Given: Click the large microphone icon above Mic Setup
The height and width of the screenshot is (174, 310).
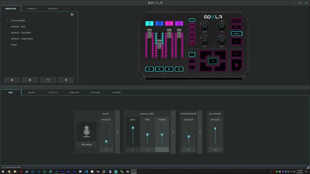Looking at the screenshot, I should (86, 131).
